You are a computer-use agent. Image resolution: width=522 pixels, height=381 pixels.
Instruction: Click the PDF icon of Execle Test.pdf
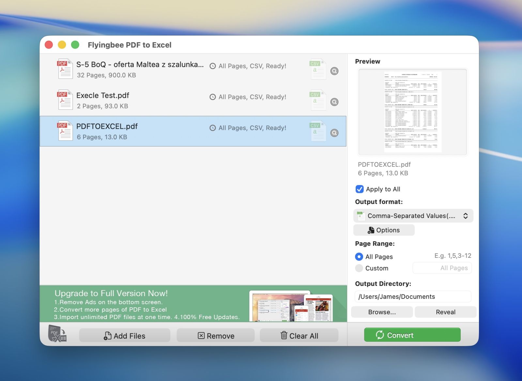click(x=65, y=100)
